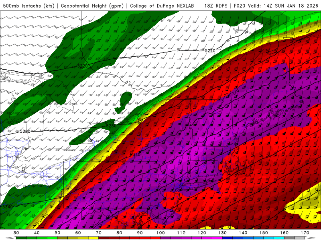This screenshot has height=240, width=321.
Task: Click the color bar label "110"
Action: pos(181,233)
